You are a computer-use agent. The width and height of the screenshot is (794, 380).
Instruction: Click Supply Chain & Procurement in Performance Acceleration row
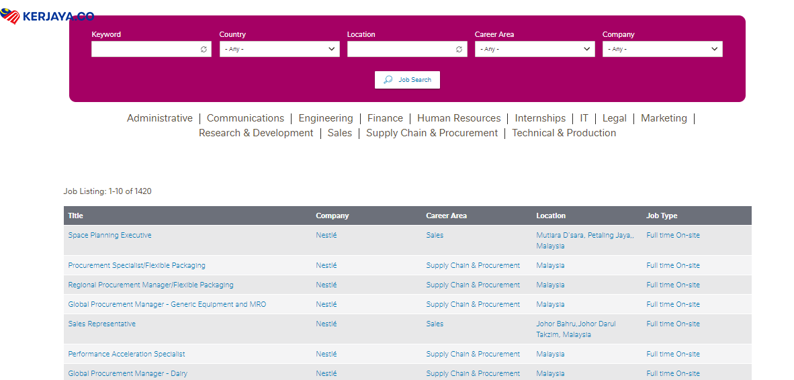pos(473,354)
